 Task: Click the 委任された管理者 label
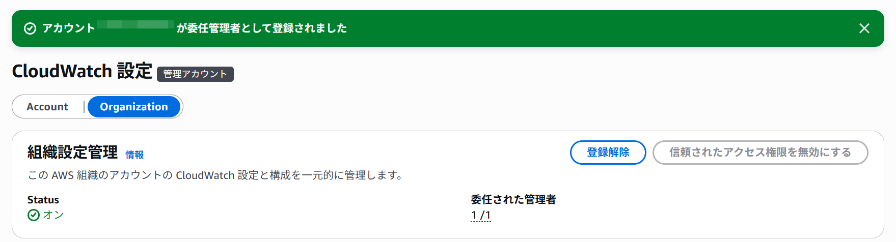tap(513, 200)
